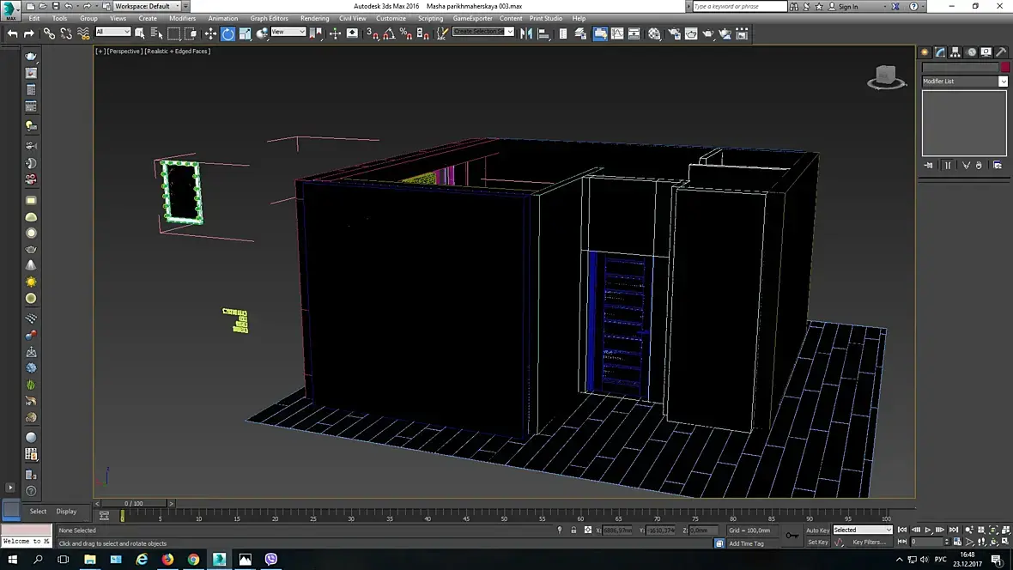Viewport: 1013px width, 570px height.
Task: Toggle Auto Key animation mode
Action: pyautogui.click(x=817, y=530)
